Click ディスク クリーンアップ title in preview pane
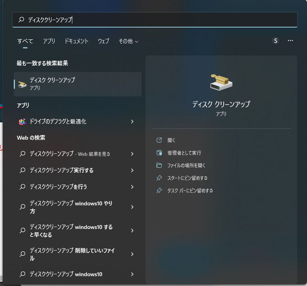This screenshot has height=286, width=307. (x=221, y=104)
